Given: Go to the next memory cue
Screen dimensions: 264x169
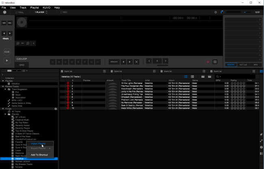Looking at the screenshot, I should [x=130, y=62].
